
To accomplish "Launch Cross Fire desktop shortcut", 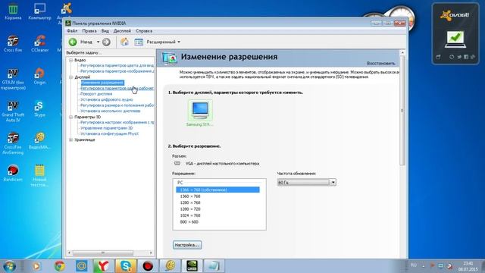I will point(13,44).
